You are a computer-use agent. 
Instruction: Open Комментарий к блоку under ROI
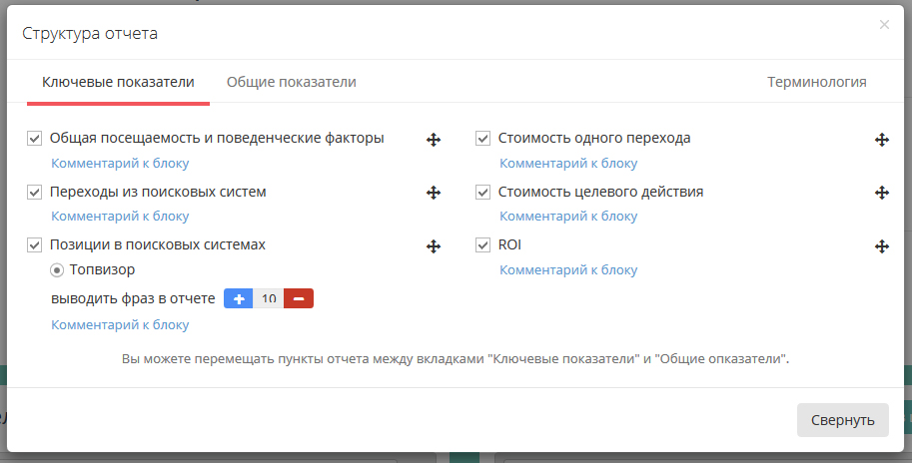click(x=568, y=270)
